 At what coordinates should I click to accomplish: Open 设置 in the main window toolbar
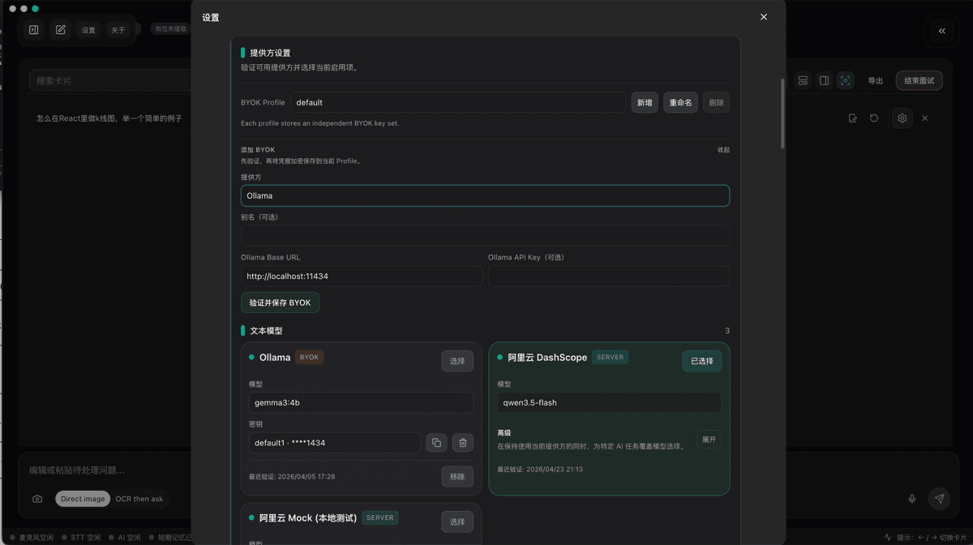point(88,30)
